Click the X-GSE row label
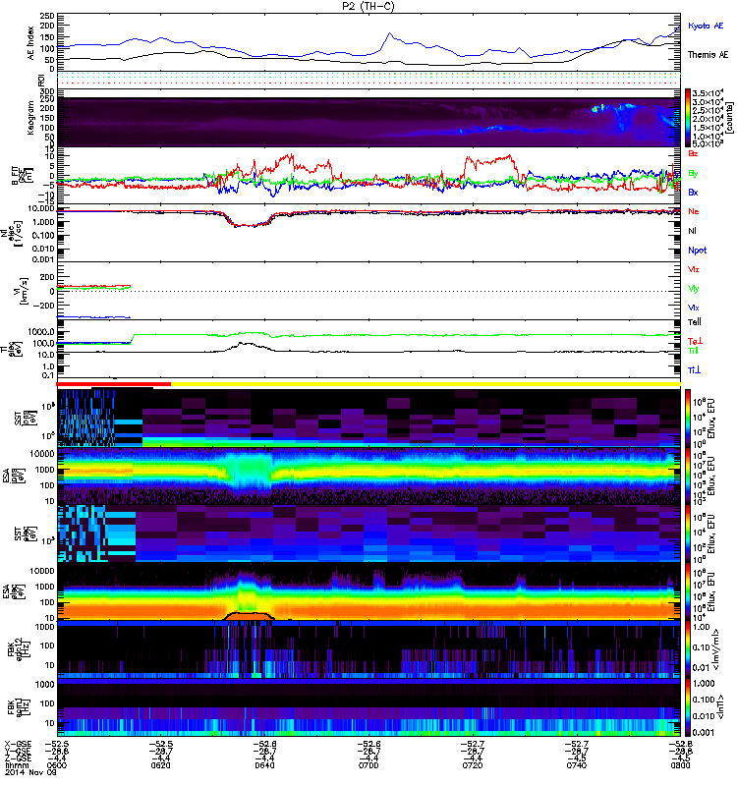737x786 pixels. tap(18, 744)
